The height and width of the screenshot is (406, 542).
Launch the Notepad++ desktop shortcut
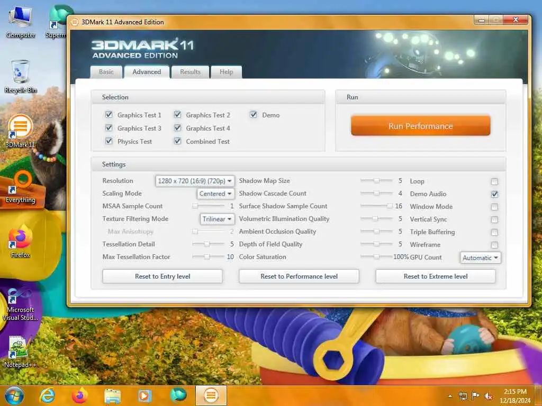21,352
